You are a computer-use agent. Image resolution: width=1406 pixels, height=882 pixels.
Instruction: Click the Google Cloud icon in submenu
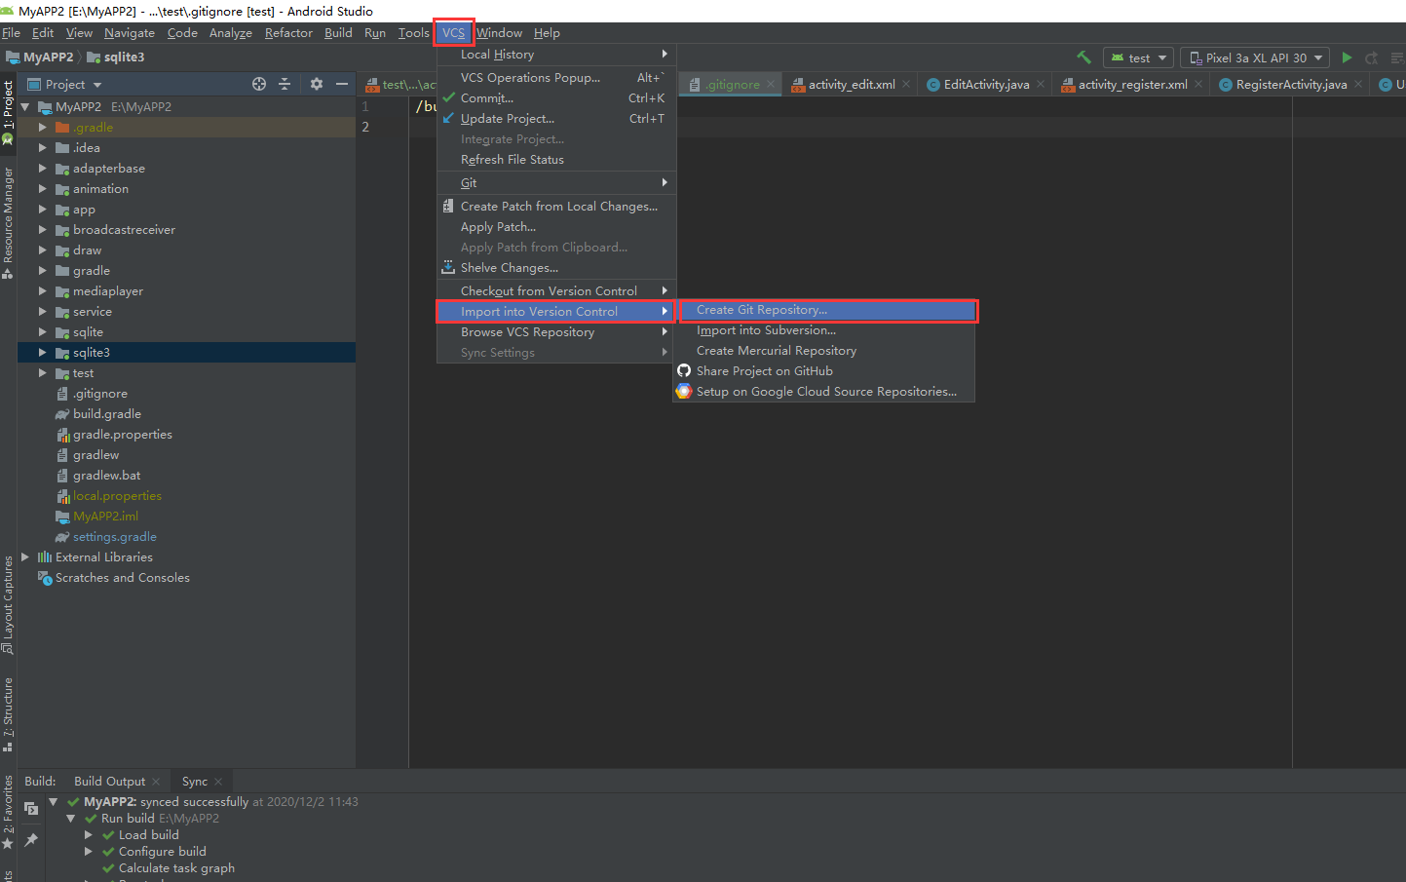tap(684, 391)
